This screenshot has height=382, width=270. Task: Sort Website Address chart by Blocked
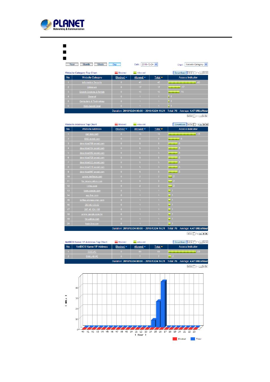[121, 129]
